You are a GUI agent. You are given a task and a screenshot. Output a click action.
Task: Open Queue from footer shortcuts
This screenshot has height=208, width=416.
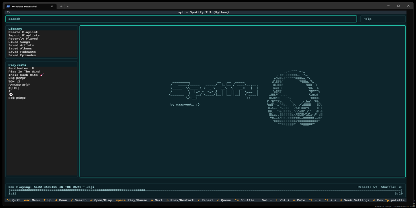(x=224, y=200)
